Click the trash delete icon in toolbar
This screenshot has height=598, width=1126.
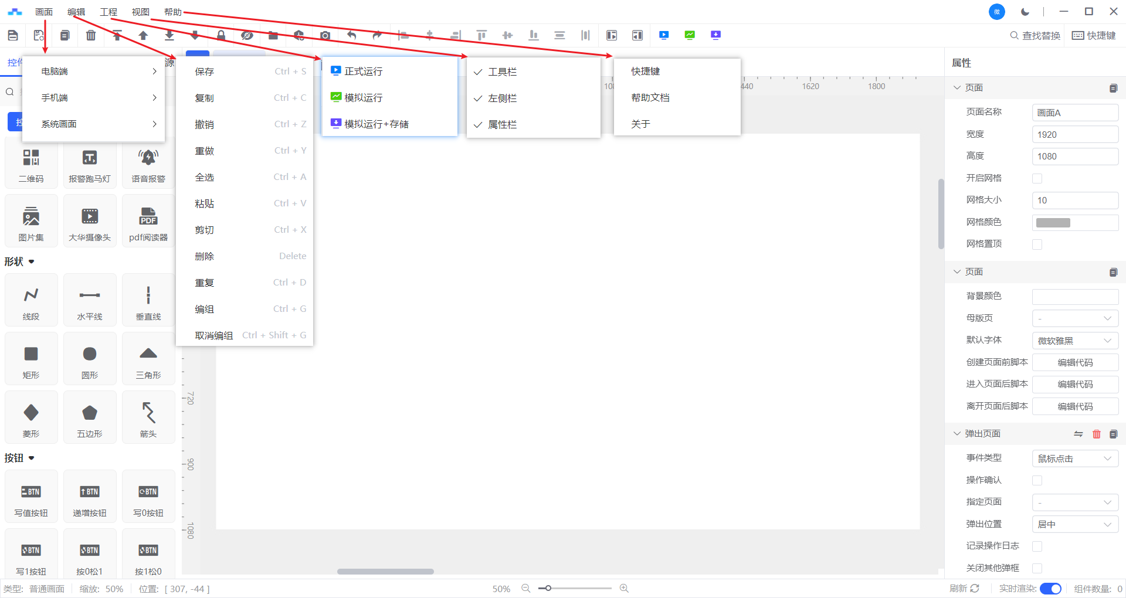click(91, 36)
